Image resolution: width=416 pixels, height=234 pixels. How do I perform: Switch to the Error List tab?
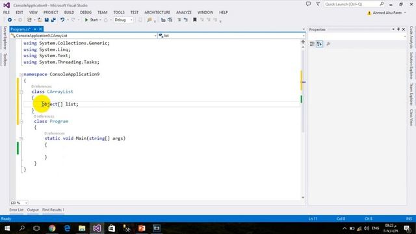coord(16,210)
